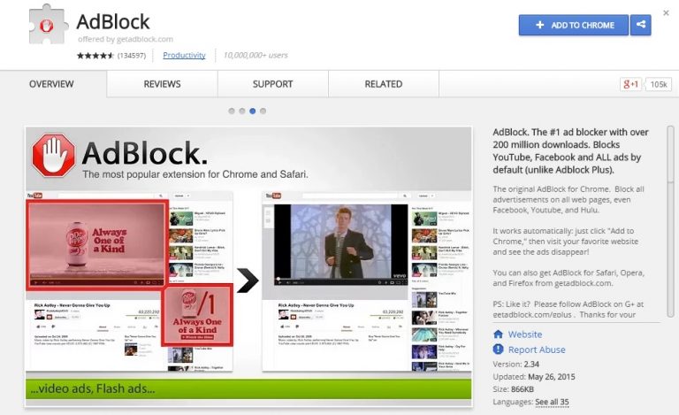Click the blue share icon button
Image resolution: width=679 pixels, height=415 pixels.
(x=640, y=25)
